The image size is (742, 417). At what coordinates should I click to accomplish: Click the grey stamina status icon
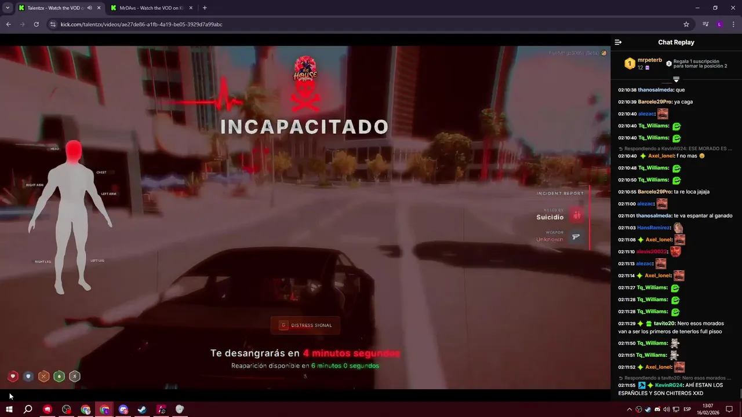click(75, 376)
